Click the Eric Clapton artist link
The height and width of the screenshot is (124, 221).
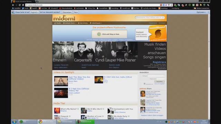coord(114,68)
